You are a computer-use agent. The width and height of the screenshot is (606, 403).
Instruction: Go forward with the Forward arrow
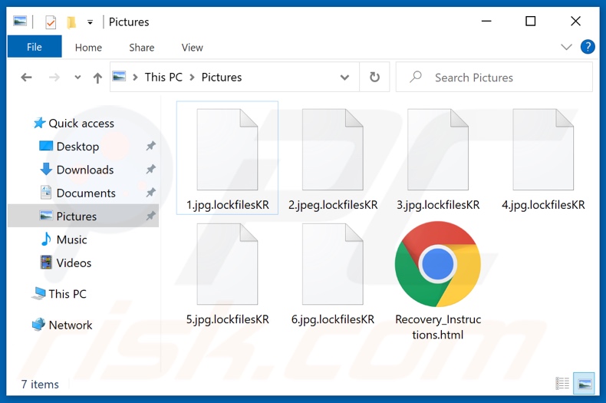[x=54, y=78]
